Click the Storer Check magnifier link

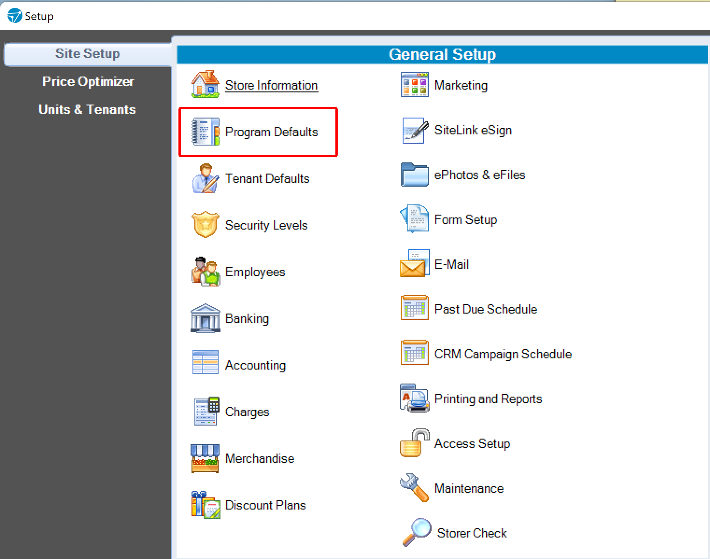[x=471, y=533]
